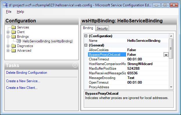This screenshot has width=181, height=115.
Task: Collapse the Bindings tree node
Action: tap(8, 37)
